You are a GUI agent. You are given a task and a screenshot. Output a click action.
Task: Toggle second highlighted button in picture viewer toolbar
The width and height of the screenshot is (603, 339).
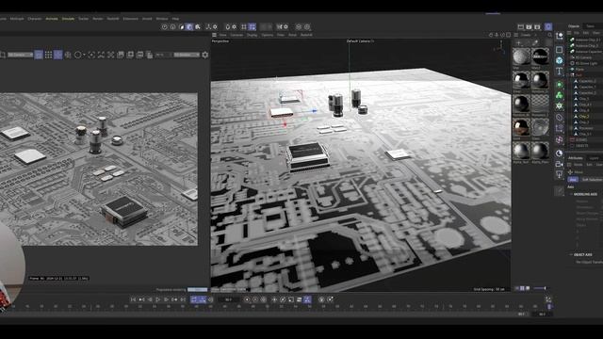point(58,55)
